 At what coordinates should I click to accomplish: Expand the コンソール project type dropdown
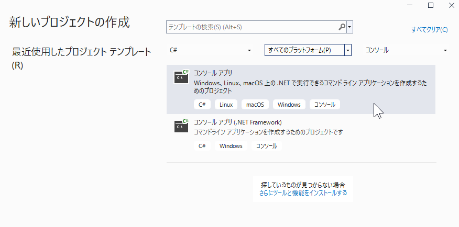click(445, 50)
